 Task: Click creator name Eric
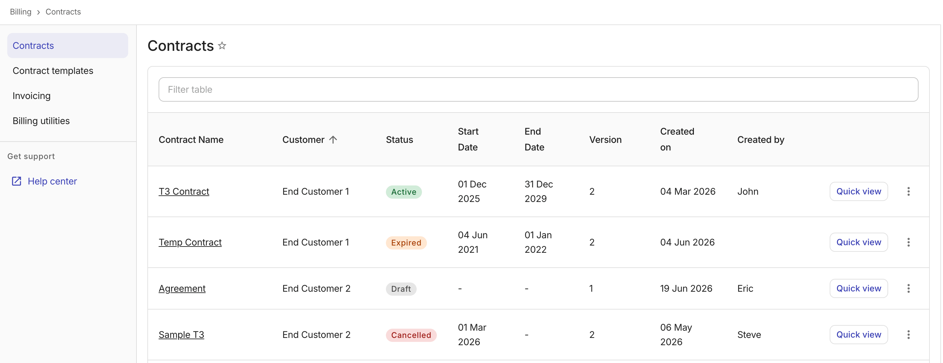745,288
